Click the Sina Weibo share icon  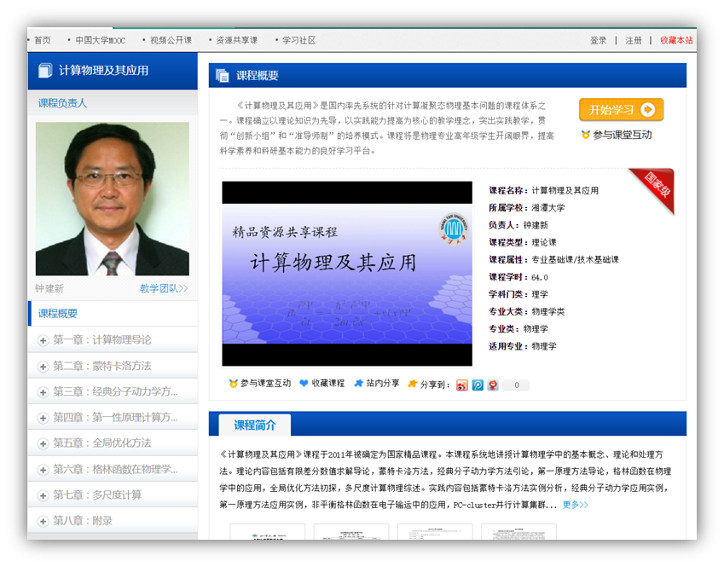[462, 385]
